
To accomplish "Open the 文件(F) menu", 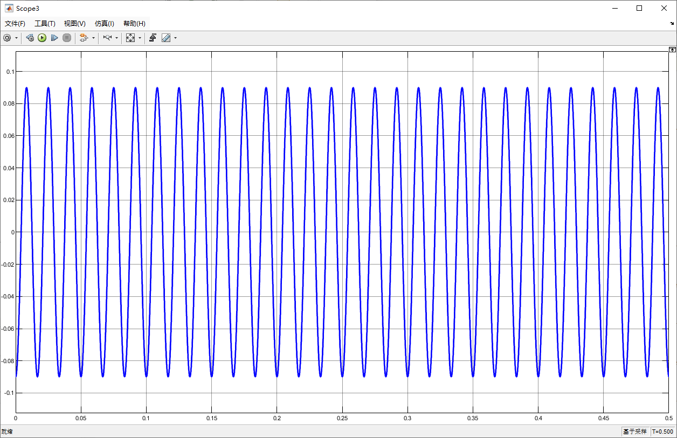I will click(x=15, y=24).
